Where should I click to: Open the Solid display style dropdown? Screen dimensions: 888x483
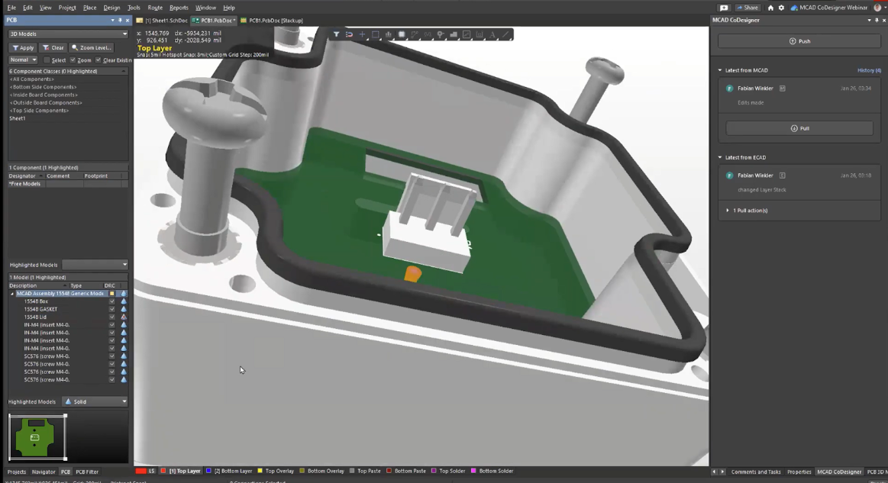pos(95,401)
